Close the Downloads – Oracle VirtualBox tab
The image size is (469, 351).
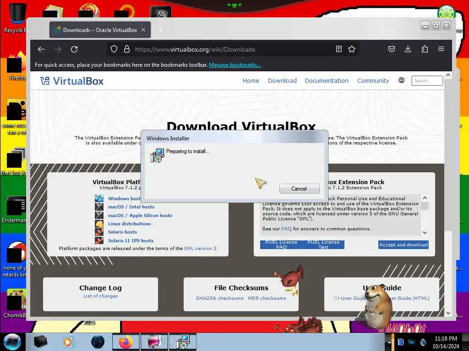pyautogui.click(x=143, y=30)
